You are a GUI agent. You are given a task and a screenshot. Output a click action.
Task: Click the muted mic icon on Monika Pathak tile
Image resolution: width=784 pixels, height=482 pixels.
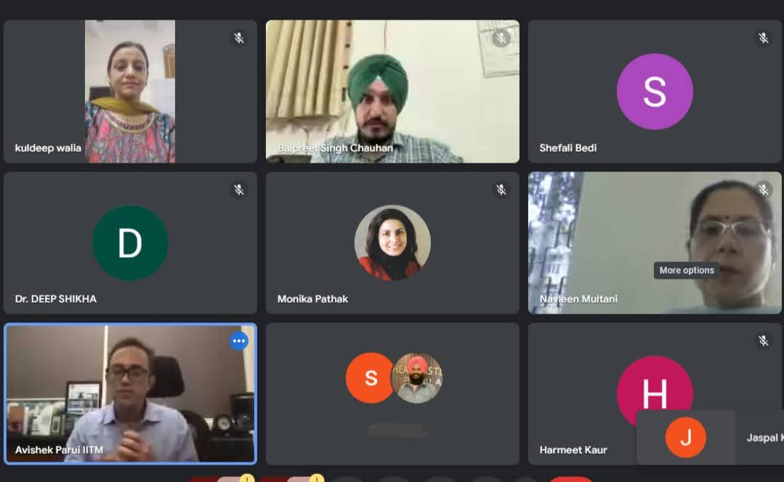pos(501,189)
